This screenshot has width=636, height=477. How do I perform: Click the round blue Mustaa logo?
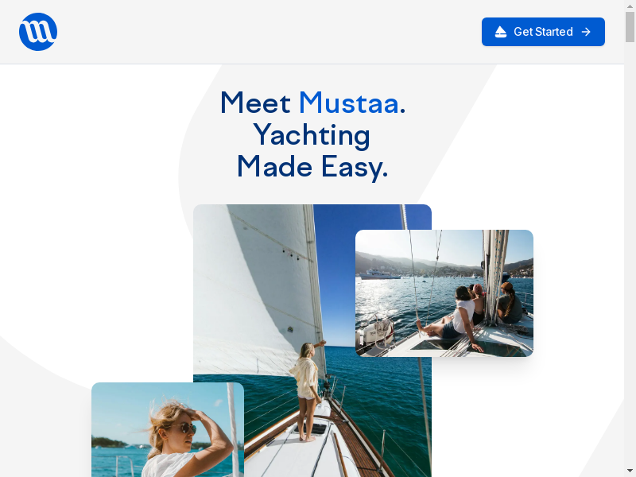tap(37, 32)
